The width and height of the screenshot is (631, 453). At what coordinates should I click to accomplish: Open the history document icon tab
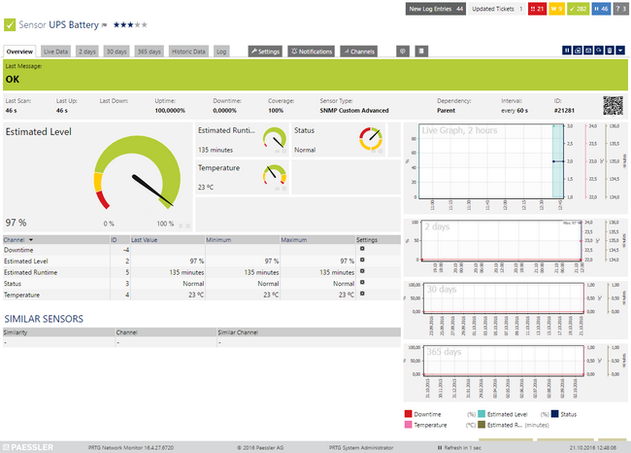pyautogui.click(x=421, y=52)
